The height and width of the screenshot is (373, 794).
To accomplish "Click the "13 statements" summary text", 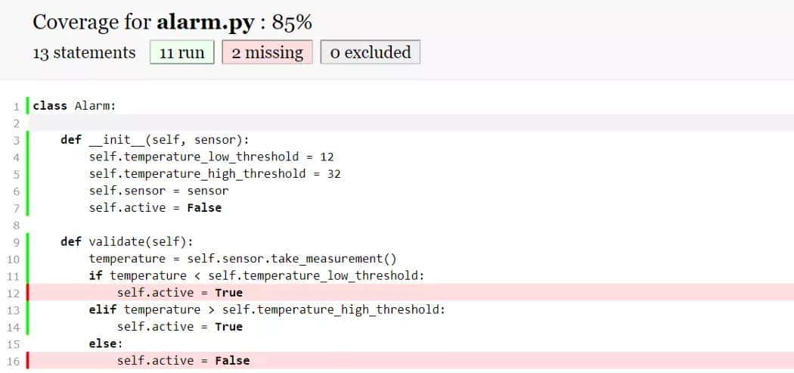I will (x=84, y=53).
